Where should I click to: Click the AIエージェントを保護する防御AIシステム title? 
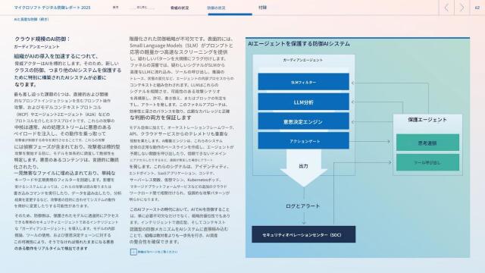point(299,44)
